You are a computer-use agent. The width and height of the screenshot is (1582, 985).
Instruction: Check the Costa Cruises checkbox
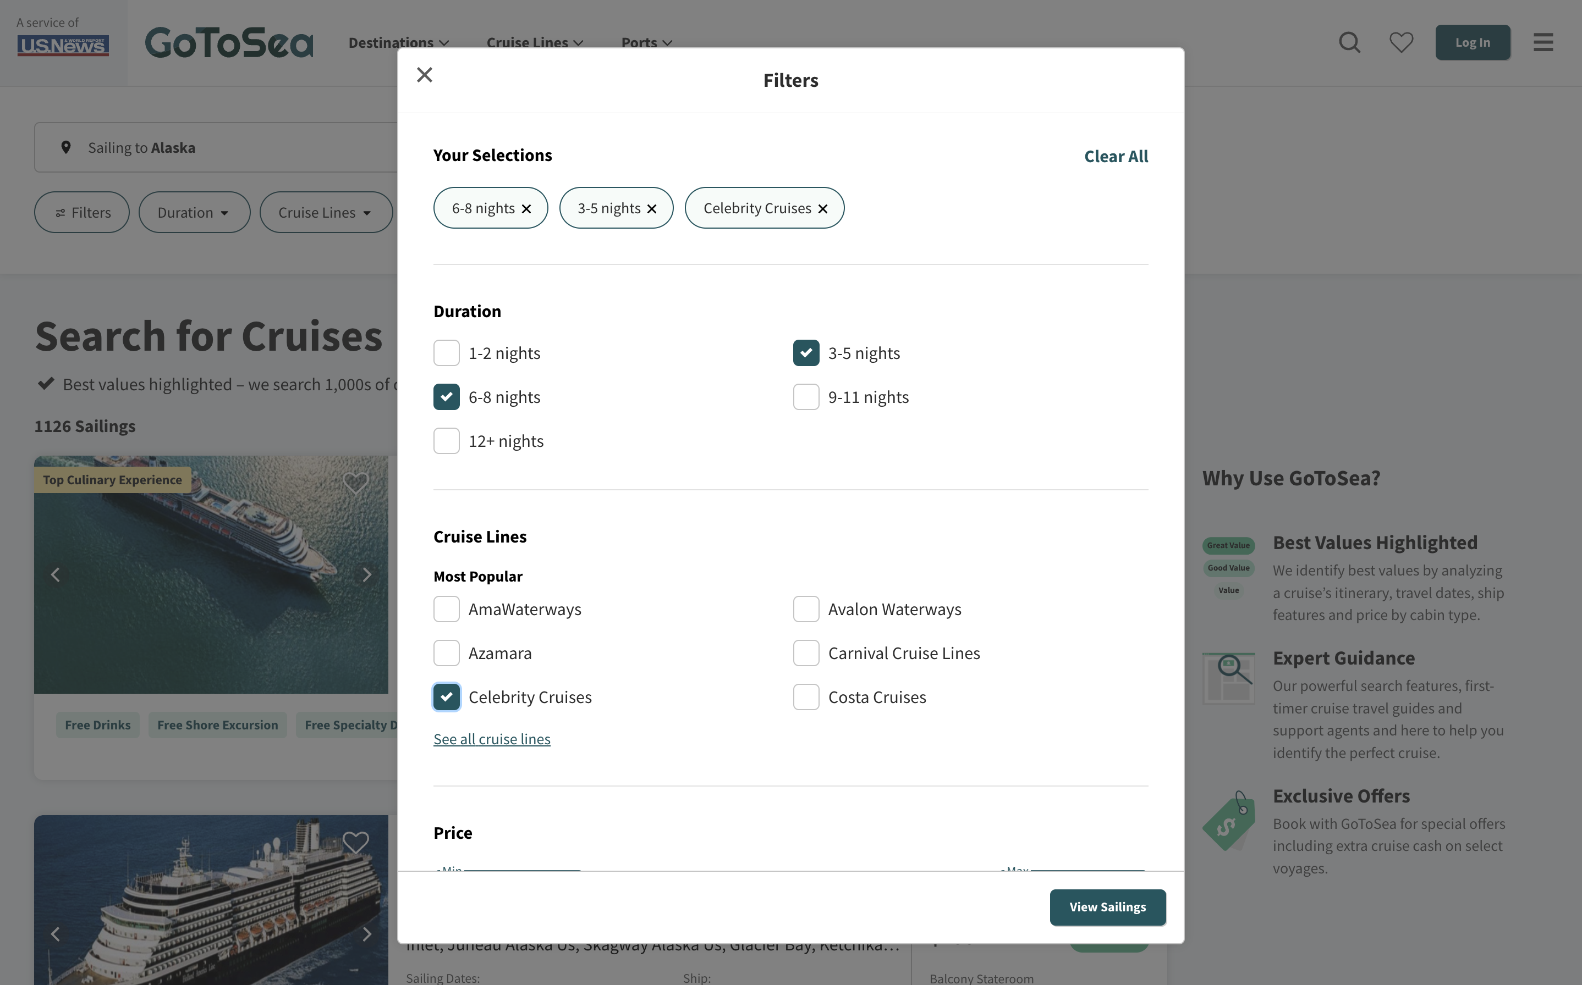click(806, 697)
